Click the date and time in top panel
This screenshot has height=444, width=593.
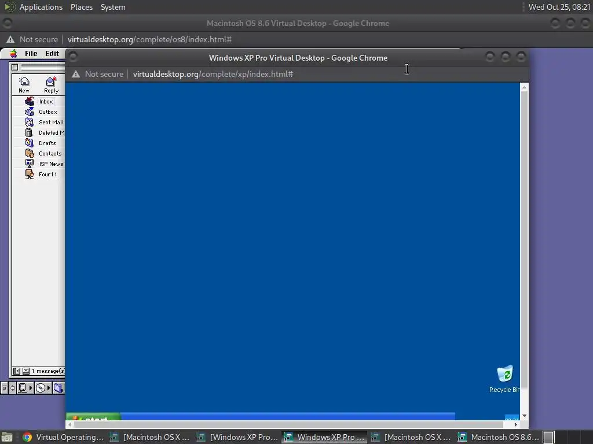pos(559,7)
